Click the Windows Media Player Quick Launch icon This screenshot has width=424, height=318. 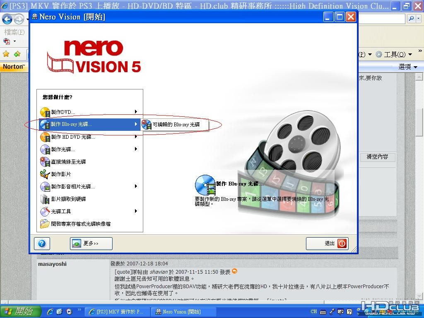coord(69,311)
